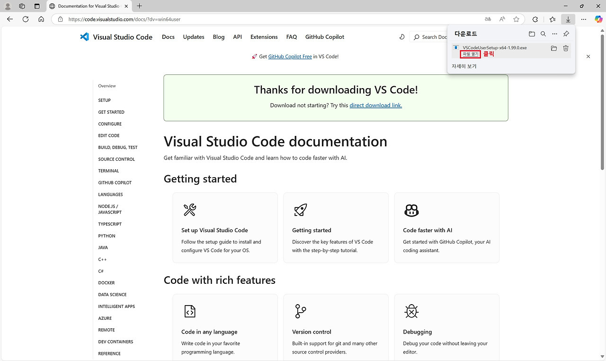This screenshot has height=361, width=606.
Task: Open the downloads folder icon in panel header
Action: [532, 34]
